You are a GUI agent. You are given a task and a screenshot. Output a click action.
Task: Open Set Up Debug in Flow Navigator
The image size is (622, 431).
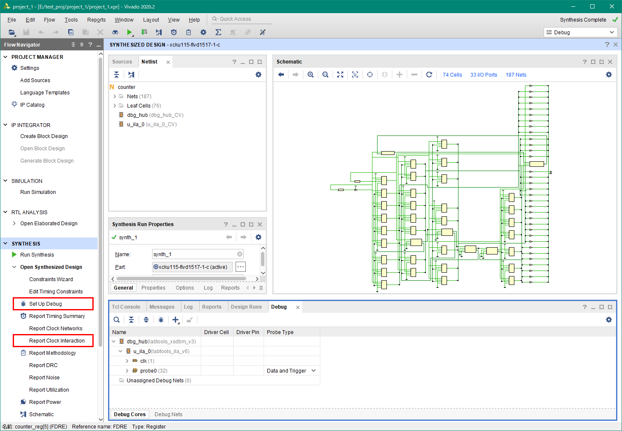45,304
